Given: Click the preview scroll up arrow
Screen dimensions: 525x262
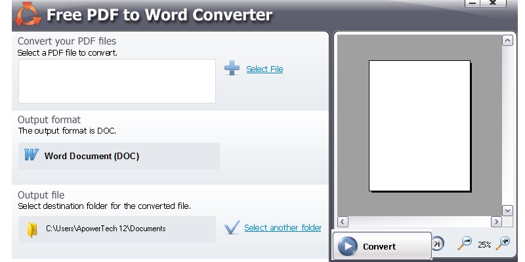Looking at the screenshot, I should tap(507, 41).
